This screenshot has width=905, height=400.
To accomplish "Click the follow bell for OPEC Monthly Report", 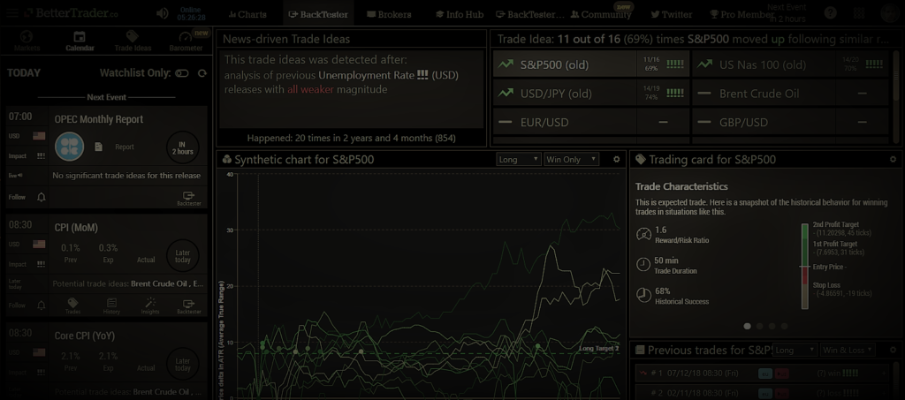I will coord(41,197).
